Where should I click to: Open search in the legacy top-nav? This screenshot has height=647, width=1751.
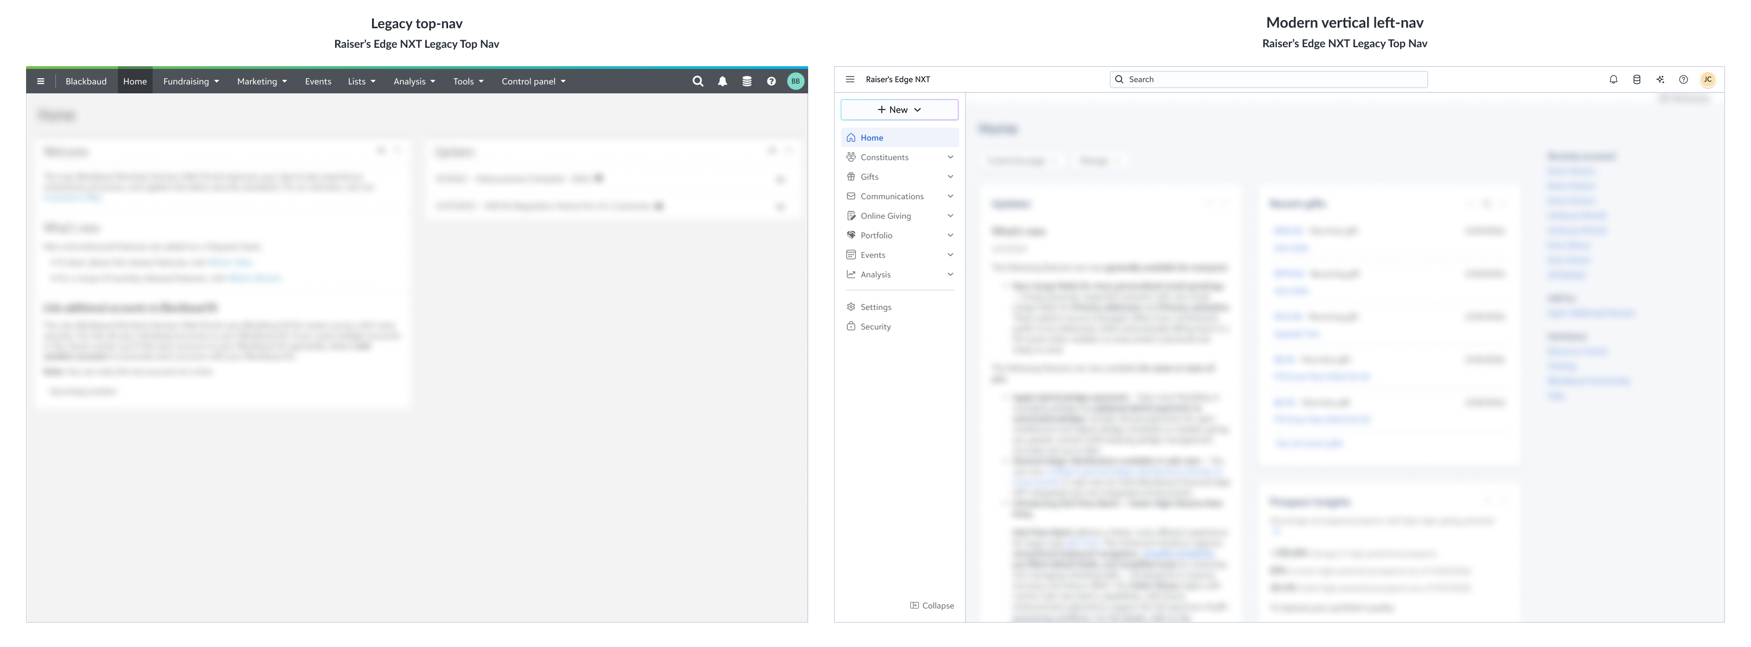(698, 81)
